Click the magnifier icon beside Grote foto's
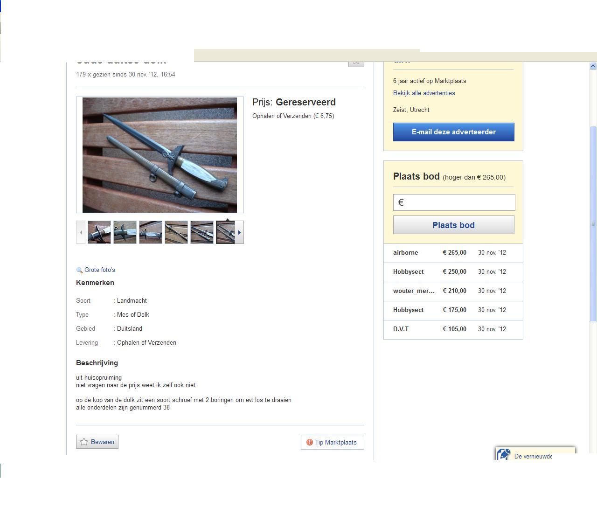Viewport: 597px width, 528px height. pyautogui.click(x=79, y=270)
